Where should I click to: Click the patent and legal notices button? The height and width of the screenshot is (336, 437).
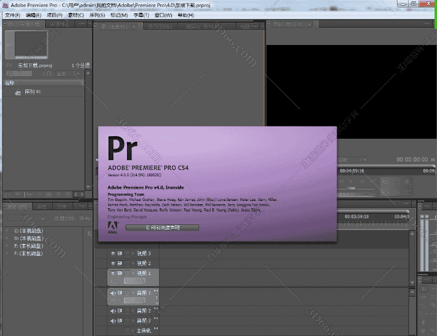point(162,227)
